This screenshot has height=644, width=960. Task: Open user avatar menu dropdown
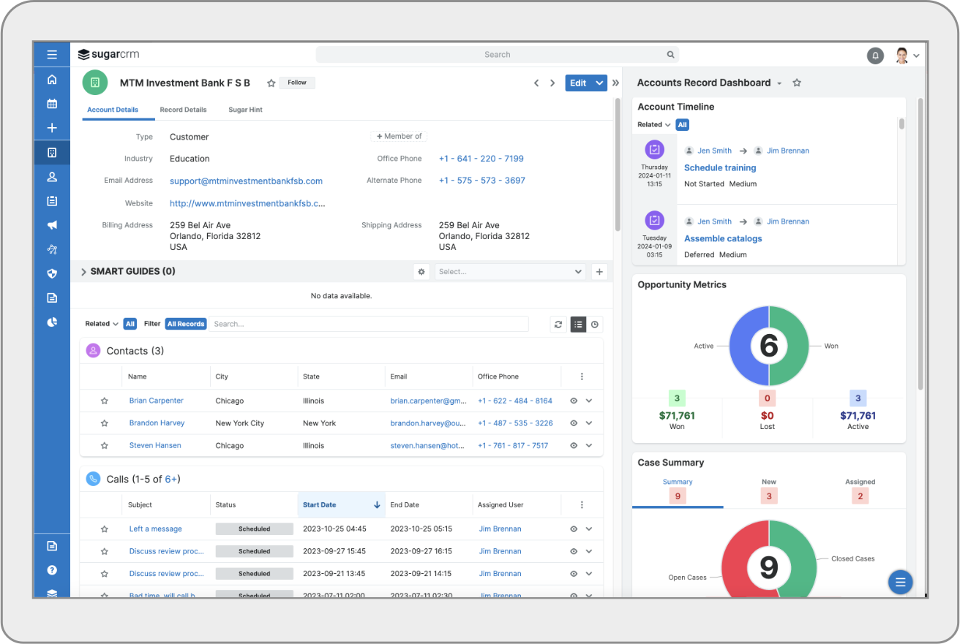coord(917,56)
